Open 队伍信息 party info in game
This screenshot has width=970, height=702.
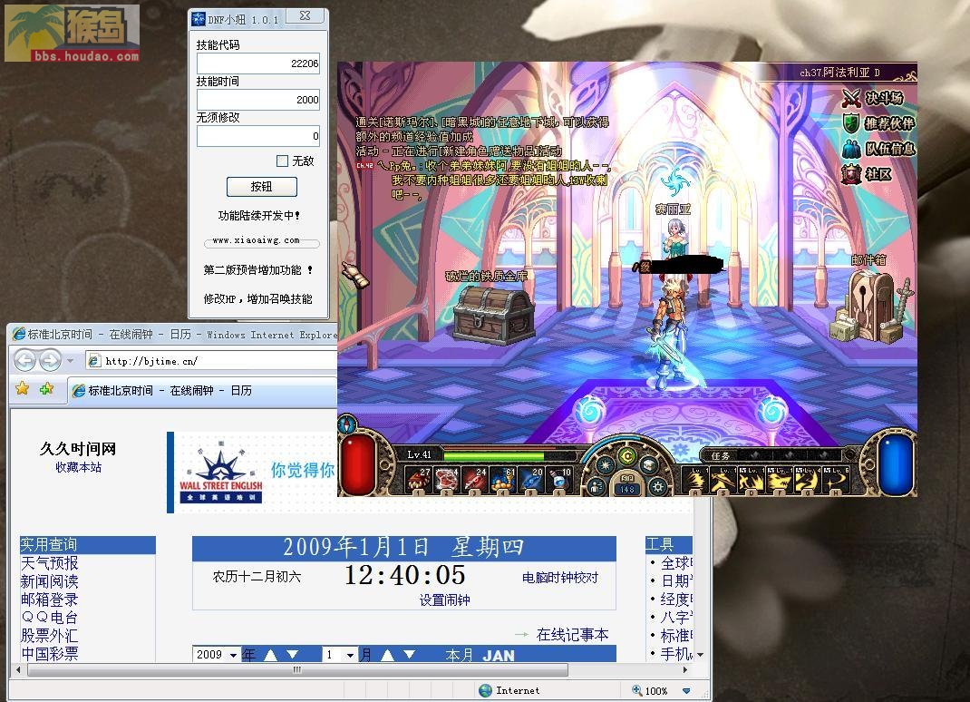(878, 149)
